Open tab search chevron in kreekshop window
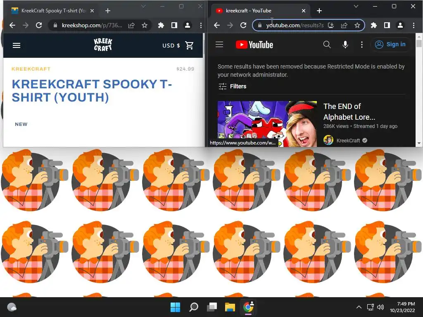 [x=143, y=6]
